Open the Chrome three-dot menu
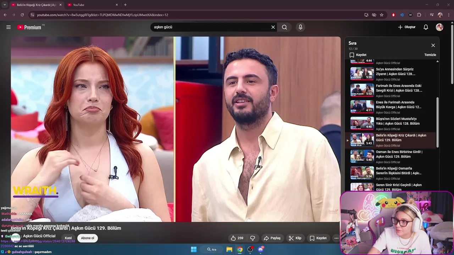 pos(449,15)
